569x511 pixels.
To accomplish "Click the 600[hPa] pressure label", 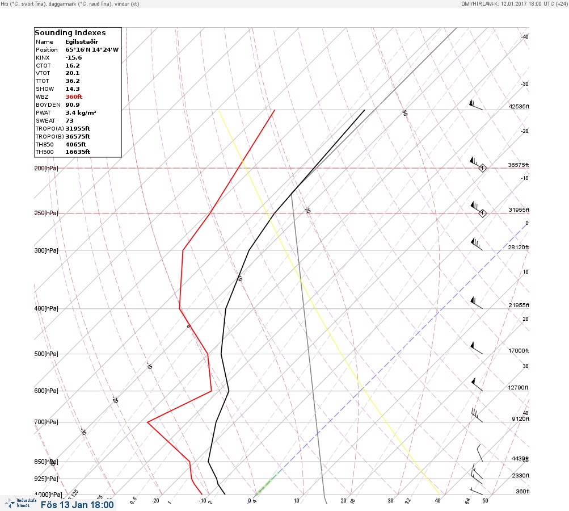I will pos(46,391).
